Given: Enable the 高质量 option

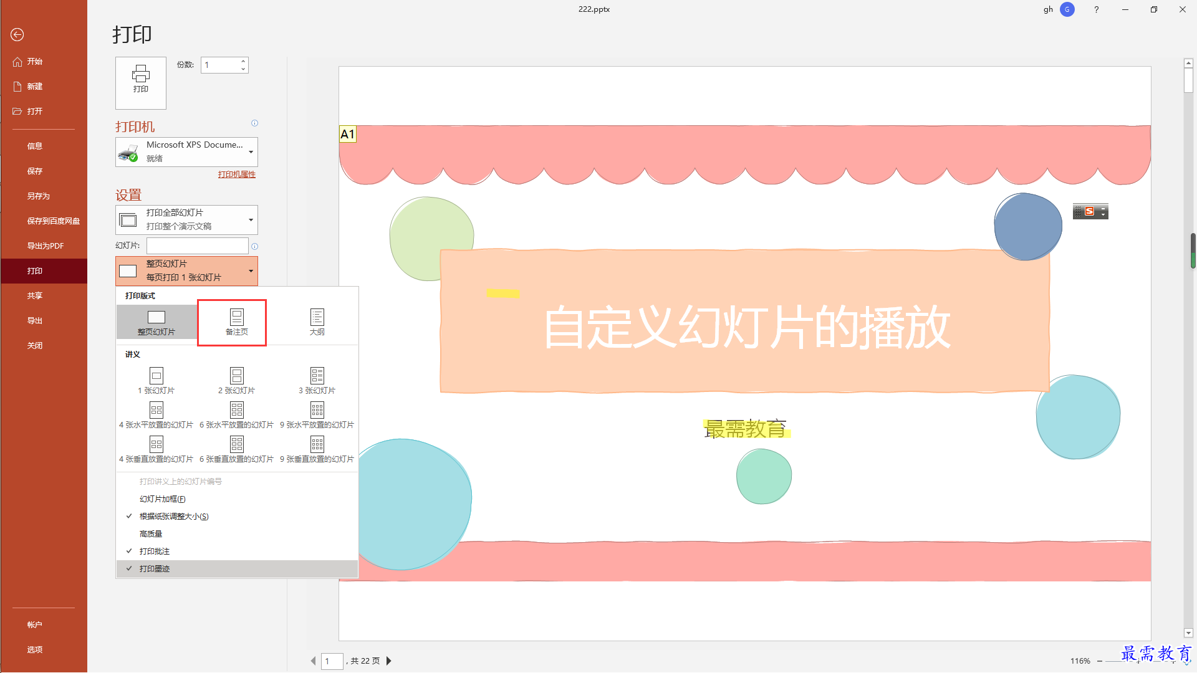Looking at the screenshot, I should click(x=237, y=534).
